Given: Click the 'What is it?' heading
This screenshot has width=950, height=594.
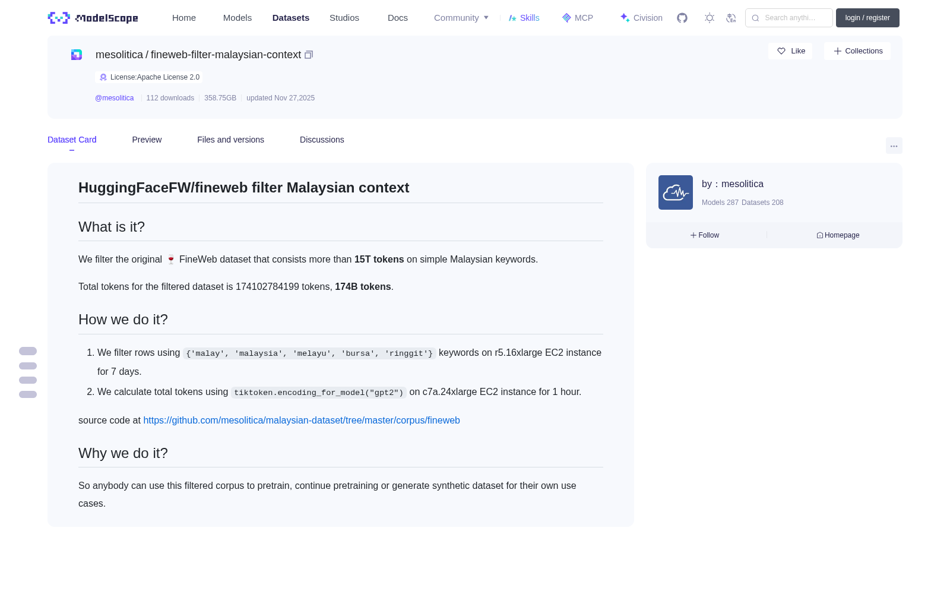Looking at the screenshot, I should point(112,227).
